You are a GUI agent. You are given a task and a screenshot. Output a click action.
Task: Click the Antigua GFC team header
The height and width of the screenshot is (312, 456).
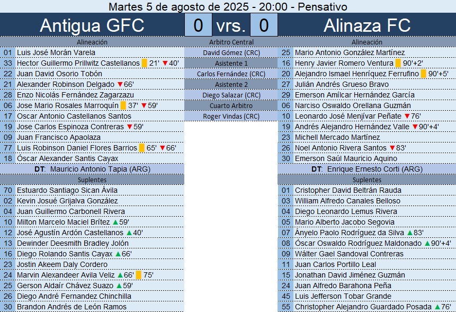point(92,25)
